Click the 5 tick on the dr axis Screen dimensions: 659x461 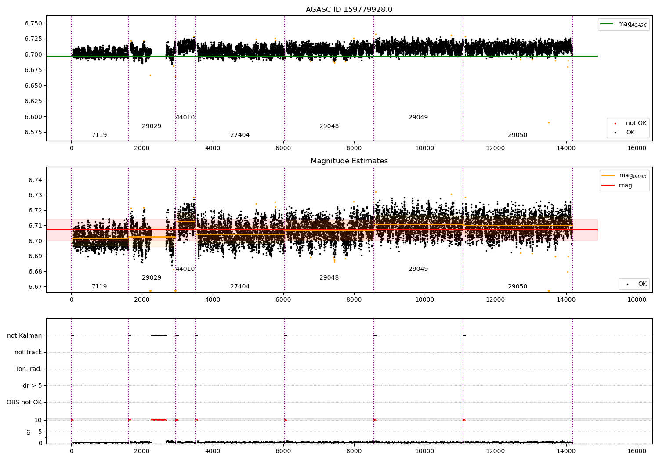coord(40,432)
